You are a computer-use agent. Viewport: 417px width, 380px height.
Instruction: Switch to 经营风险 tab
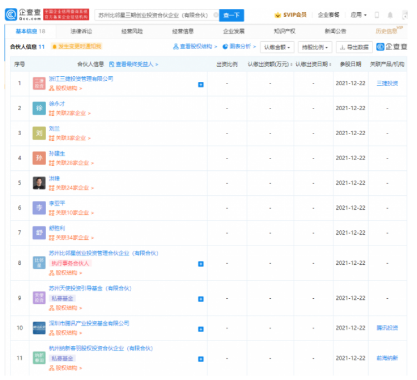tap(132, 31)
